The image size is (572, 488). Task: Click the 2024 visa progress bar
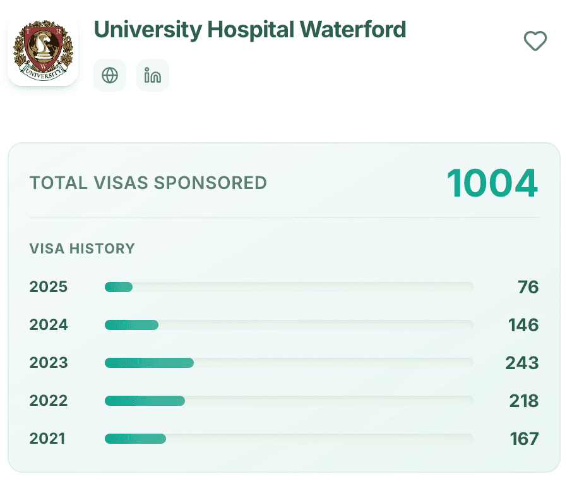tap(289, 325)
